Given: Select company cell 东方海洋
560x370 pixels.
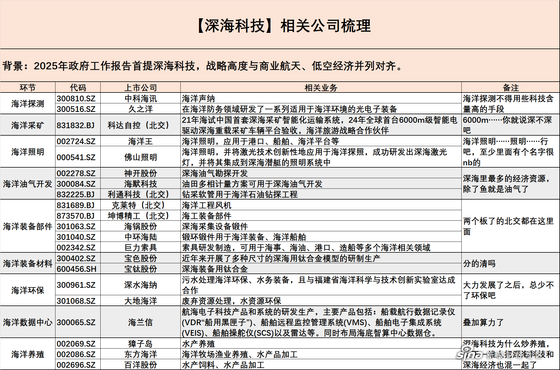Looking at the screenshot, I should click(x=140, y=354).
